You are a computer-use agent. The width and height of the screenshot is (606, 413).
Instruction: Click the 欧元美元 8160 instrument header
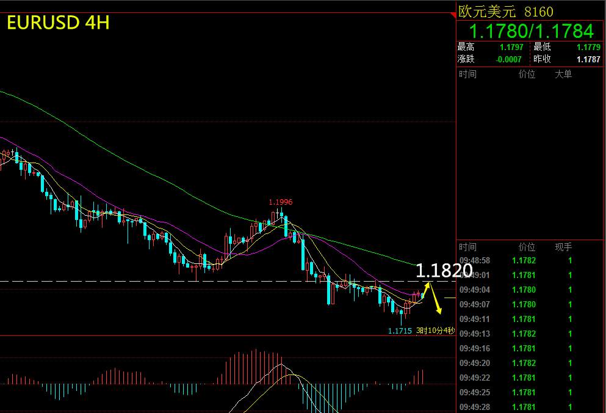(505, 12)
